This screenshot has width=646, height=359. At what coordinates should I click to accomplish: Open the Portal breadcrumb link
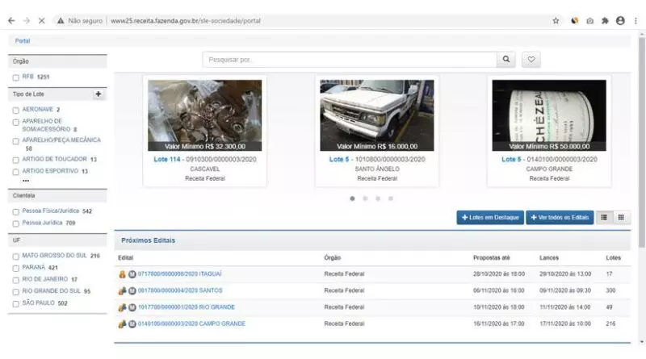point(23,40)
